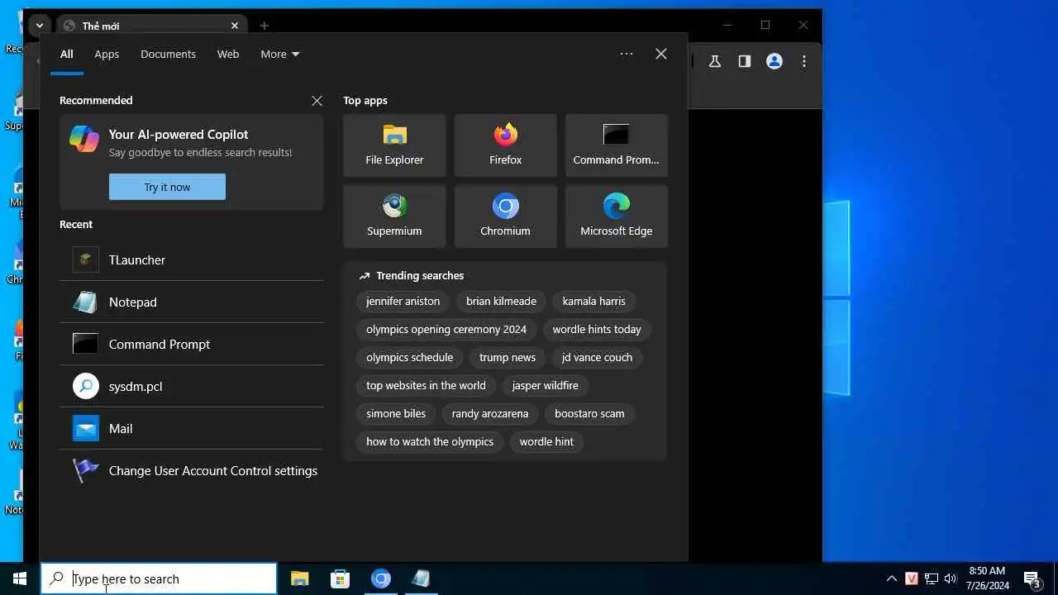Image resolution: width=1058 pixels, height=595 pixels.
Task: Open Change User Account Control settings
Action: click(191, 470)
